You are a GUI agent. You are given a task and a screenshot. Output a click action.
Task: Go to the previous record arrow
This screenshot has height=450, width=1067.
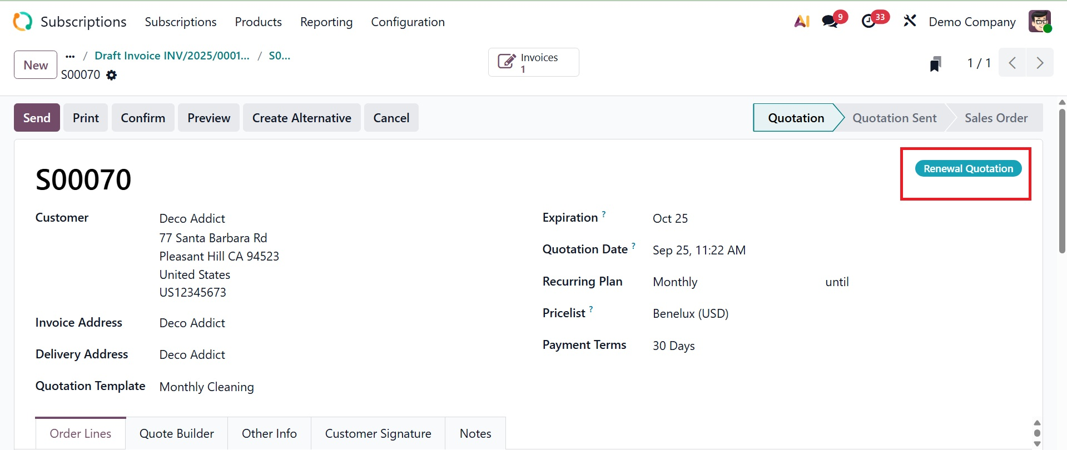click(1013, 63)
